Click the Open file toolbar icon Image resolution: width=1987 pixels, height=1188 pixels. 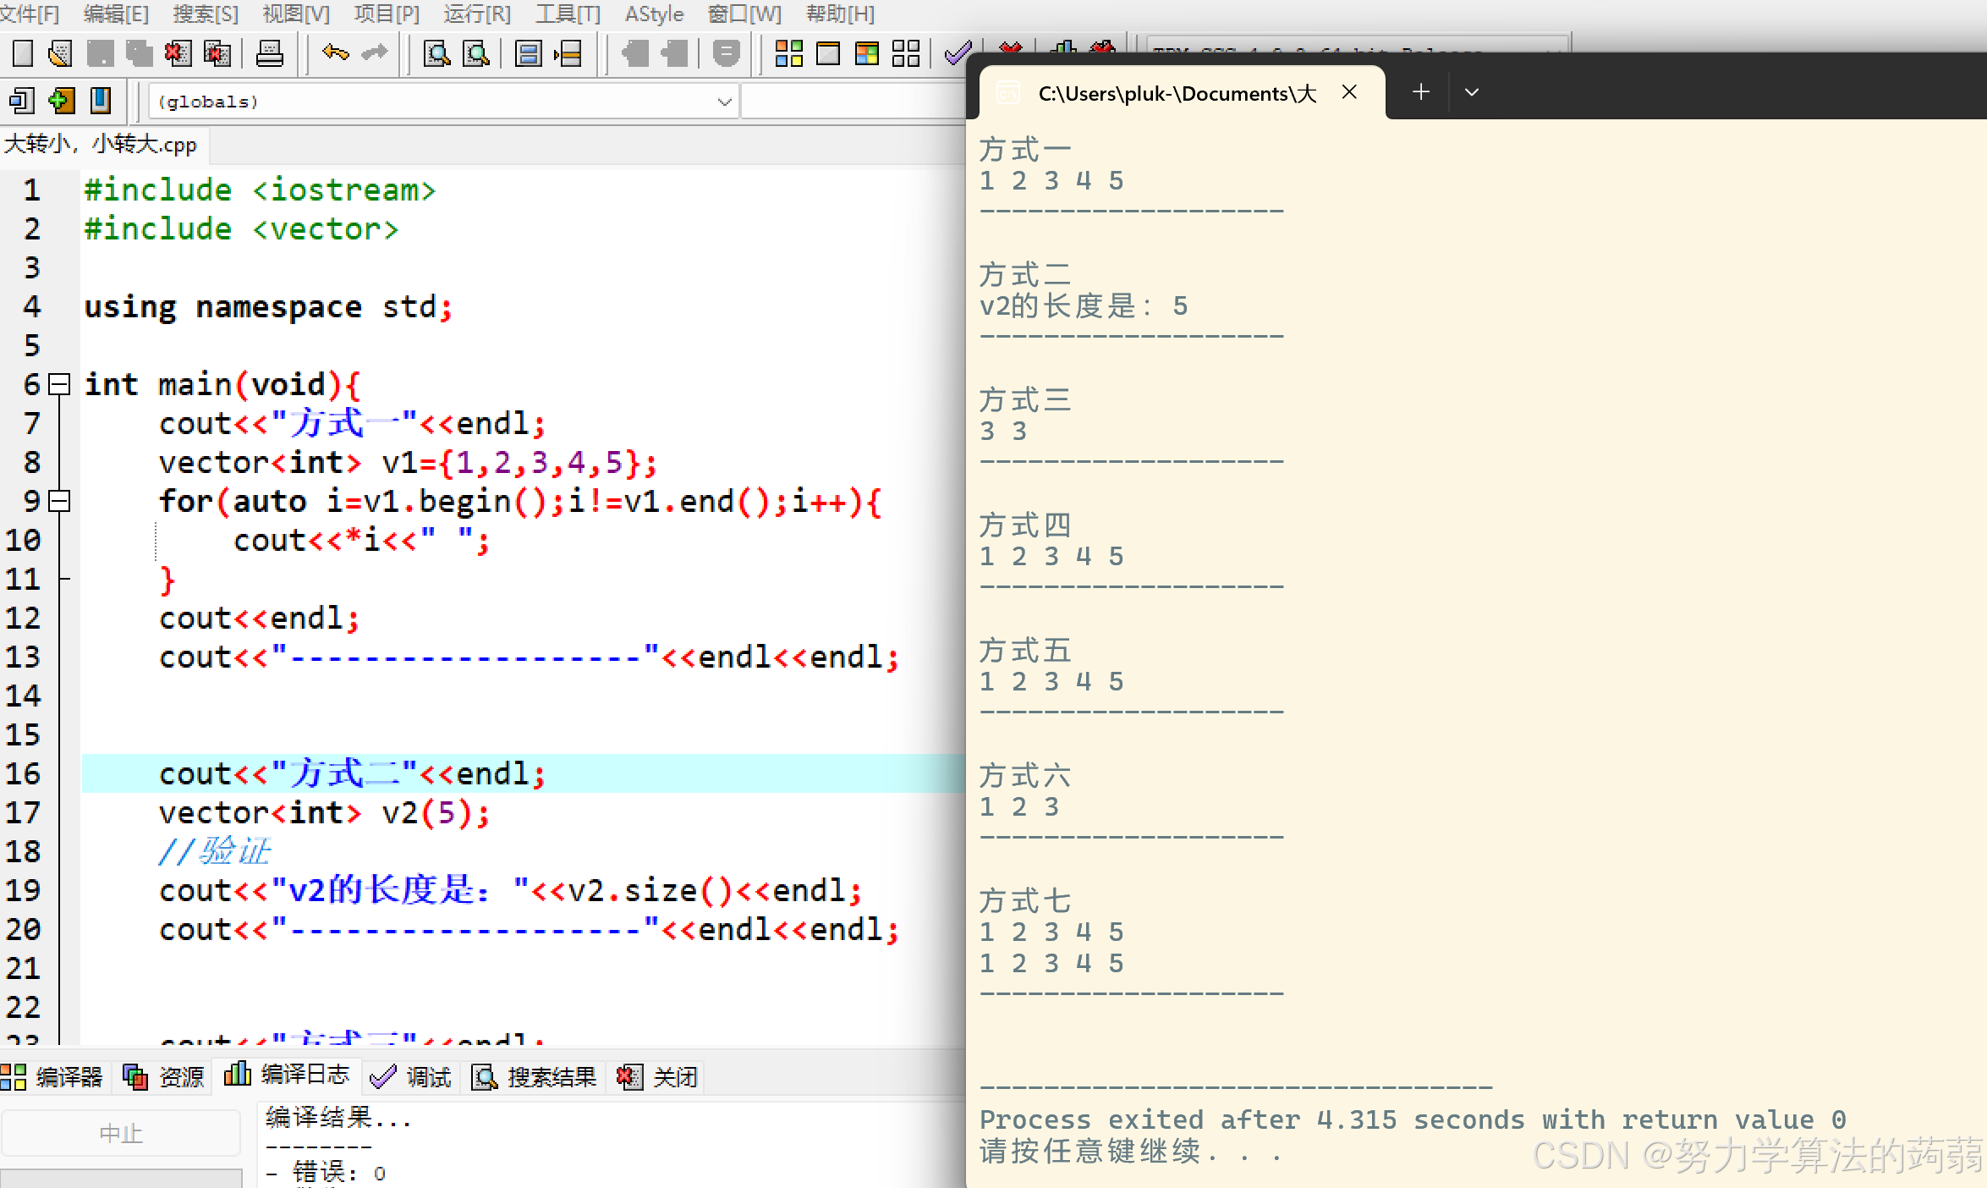click(60, 53)
